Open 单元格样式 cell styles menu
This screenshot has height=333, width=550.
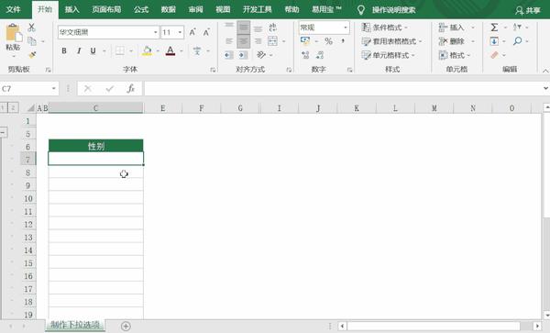point(388,55)
